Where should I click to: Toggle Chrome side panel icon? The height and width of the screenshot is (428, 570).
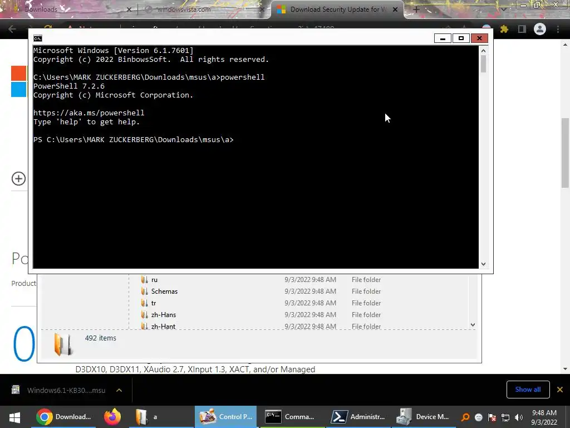[x=522, y=29]
